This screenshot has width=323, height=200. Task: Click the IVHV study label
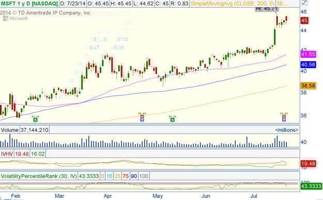[x=7, y=154]
